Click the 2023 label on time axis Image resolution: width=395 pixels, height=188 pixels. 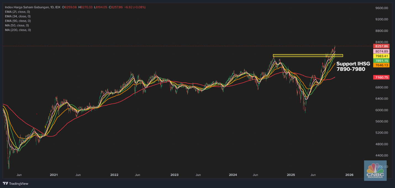pos(174,175)
